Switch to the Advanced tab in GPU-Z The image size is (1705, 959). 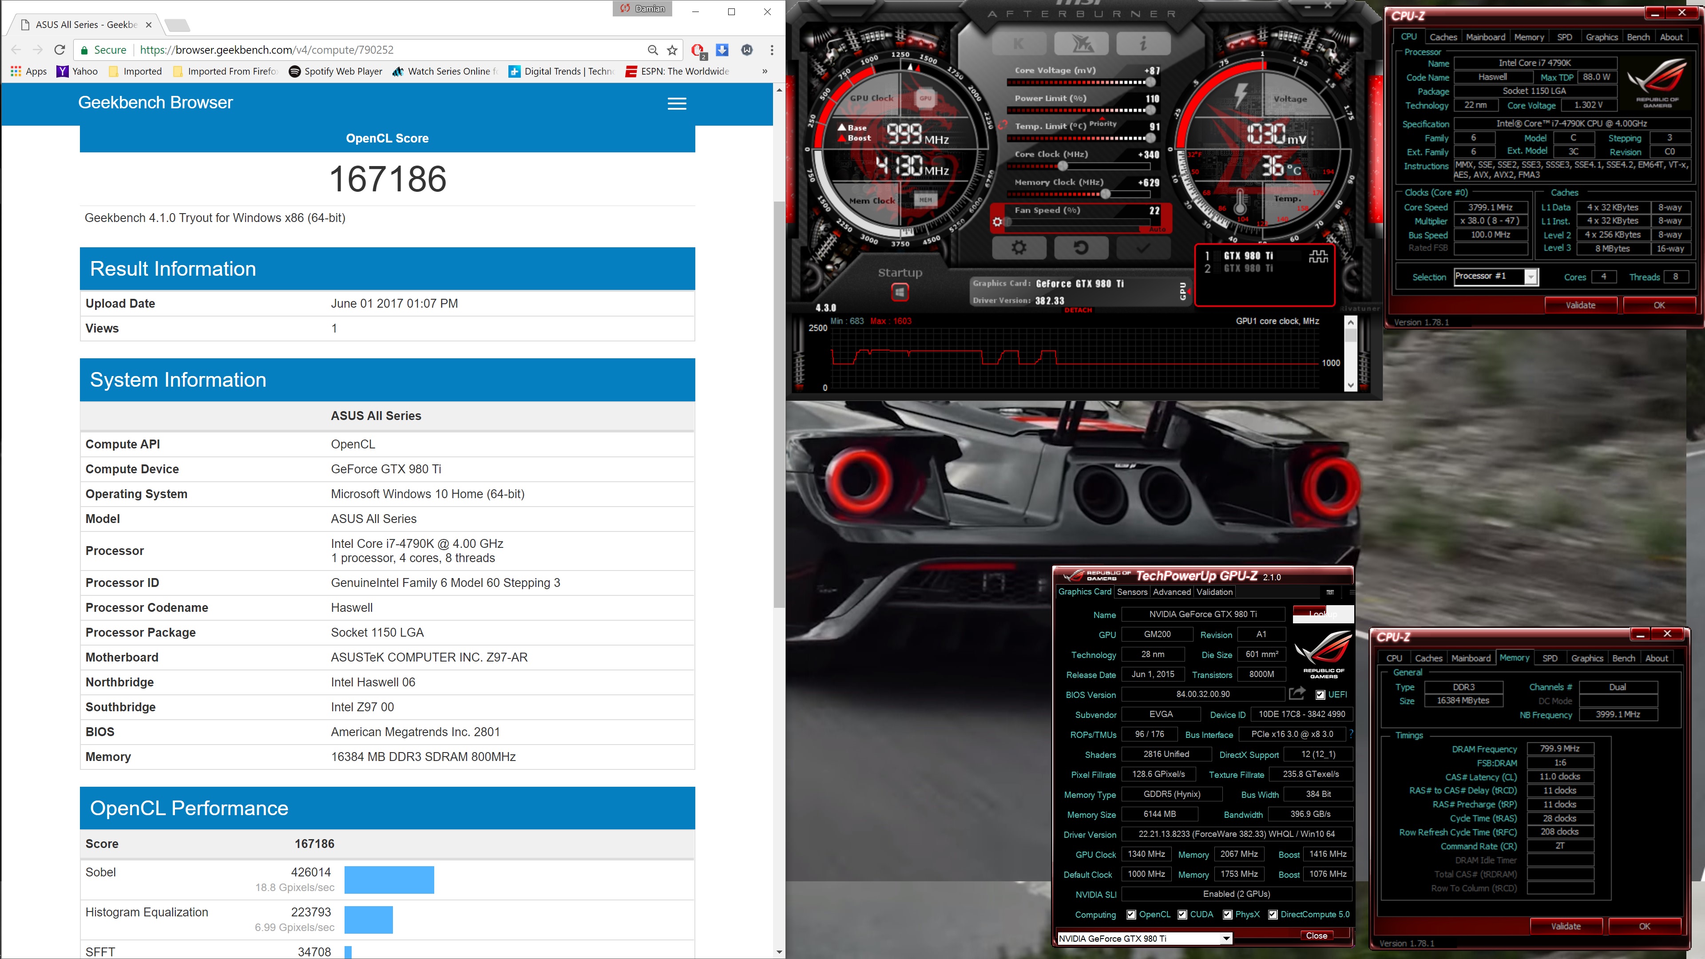[1172, 592]
